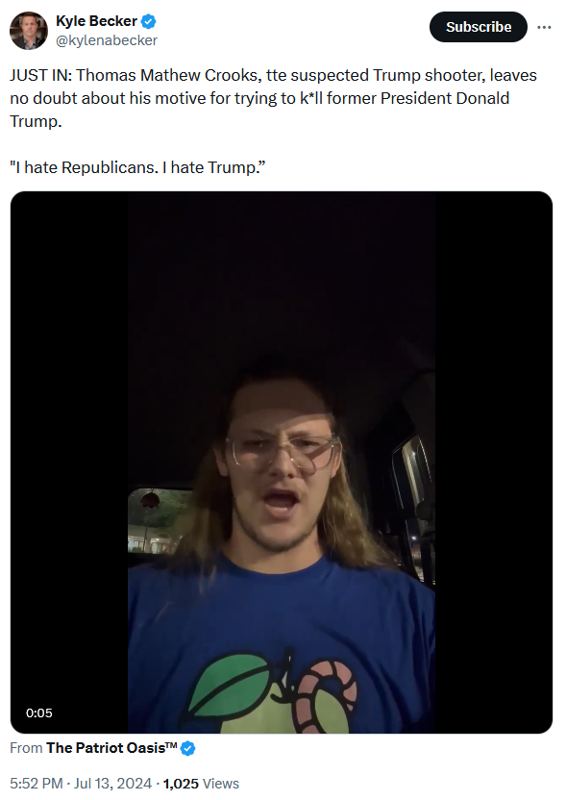Play the embedded video in the post

tap(282, 462)
